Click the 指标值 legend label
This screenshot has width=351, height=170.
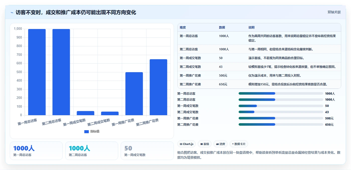coord(95,131)
